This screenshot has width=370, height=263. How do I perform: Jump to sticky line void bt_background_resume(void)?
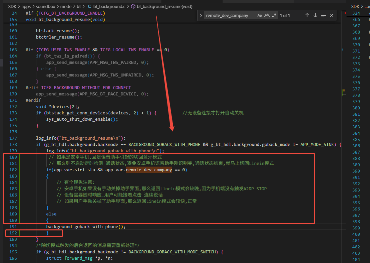coord(65,20)
